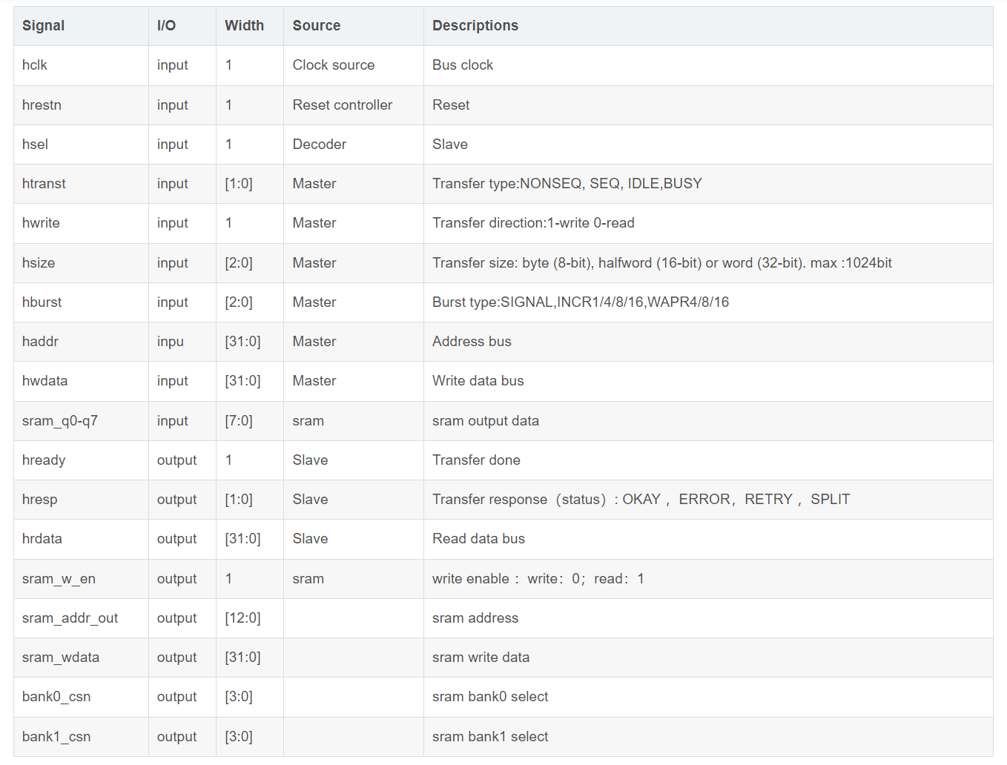This screenshot has width=1007, height=765.
Task: Select the sram_addr_out width value [12:0]
Action: pos(242,618)
